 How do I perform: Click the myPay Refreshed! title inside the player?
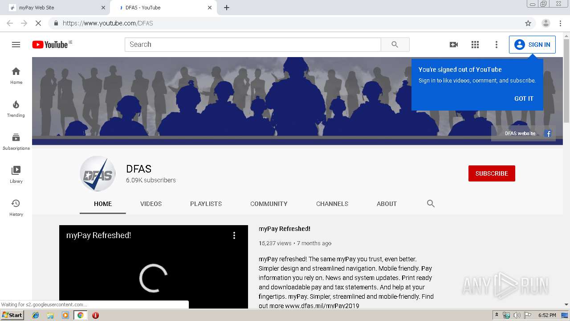pos(98,235)
